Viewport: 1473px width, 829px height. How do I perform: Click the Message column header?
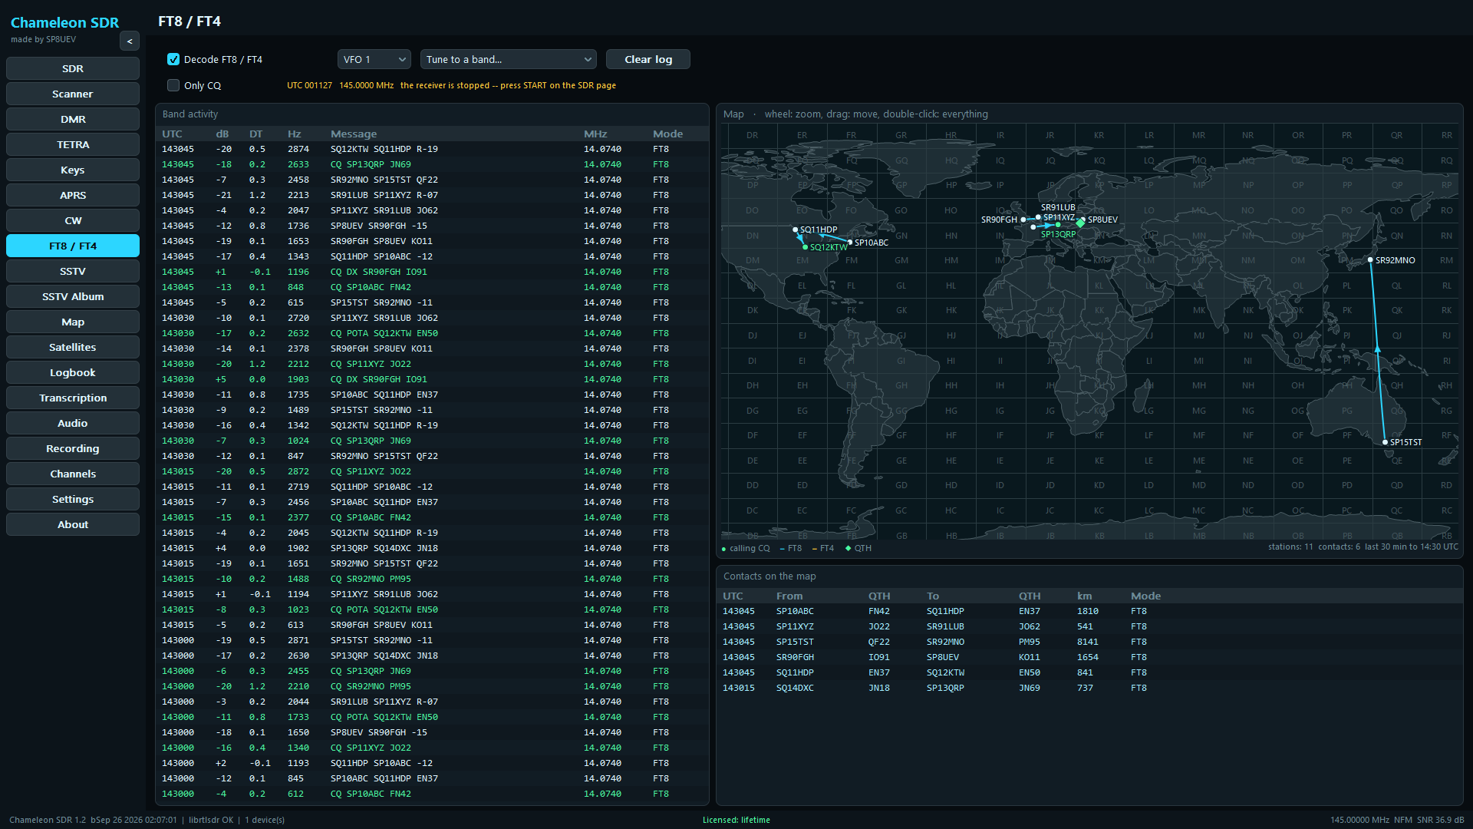coord(354,134)
